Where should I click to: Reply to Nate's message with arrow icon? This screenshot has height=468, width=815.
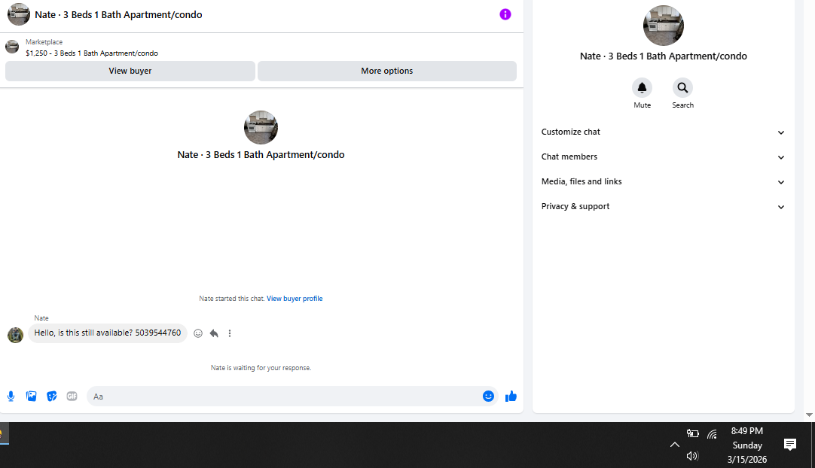point(214,333)
